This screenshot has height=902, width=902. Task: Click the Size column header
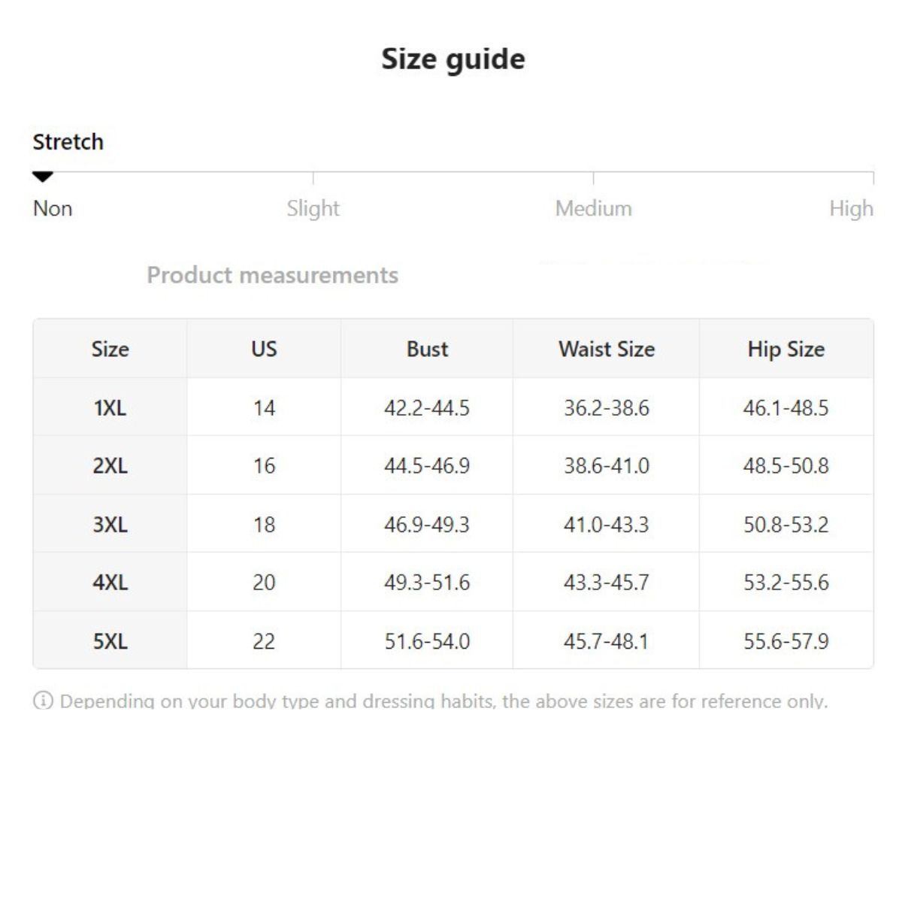(110, 349)
